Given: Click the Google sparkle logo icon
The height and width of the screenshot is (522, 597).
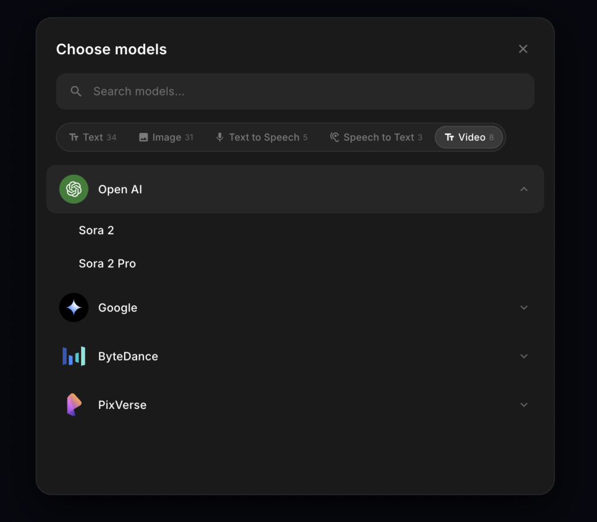Looking at the screenshot, I should pos(74,308).
